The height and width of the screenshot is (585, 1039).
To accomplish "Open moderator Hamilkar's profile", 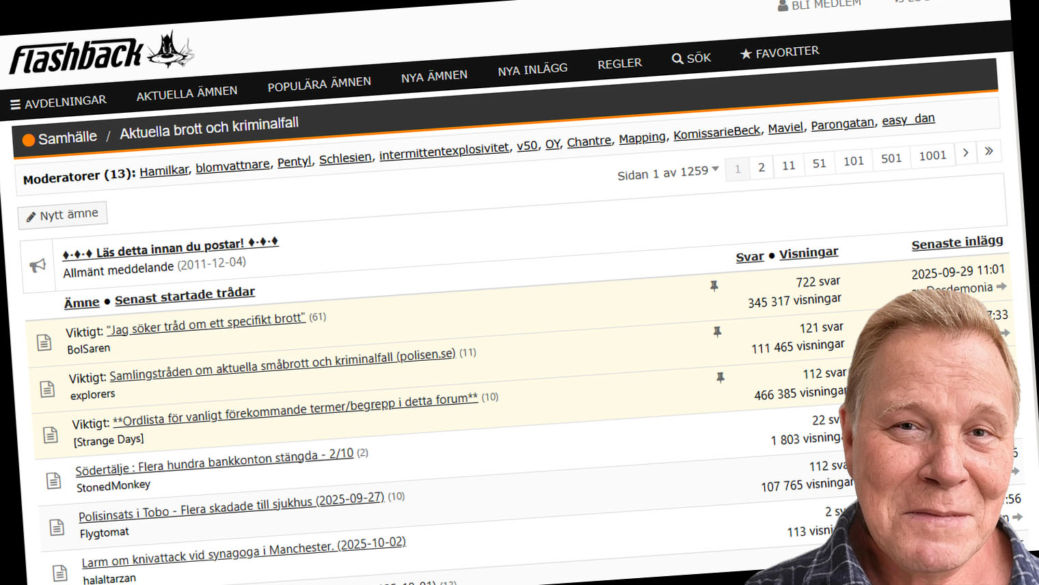I will point(163,171).
